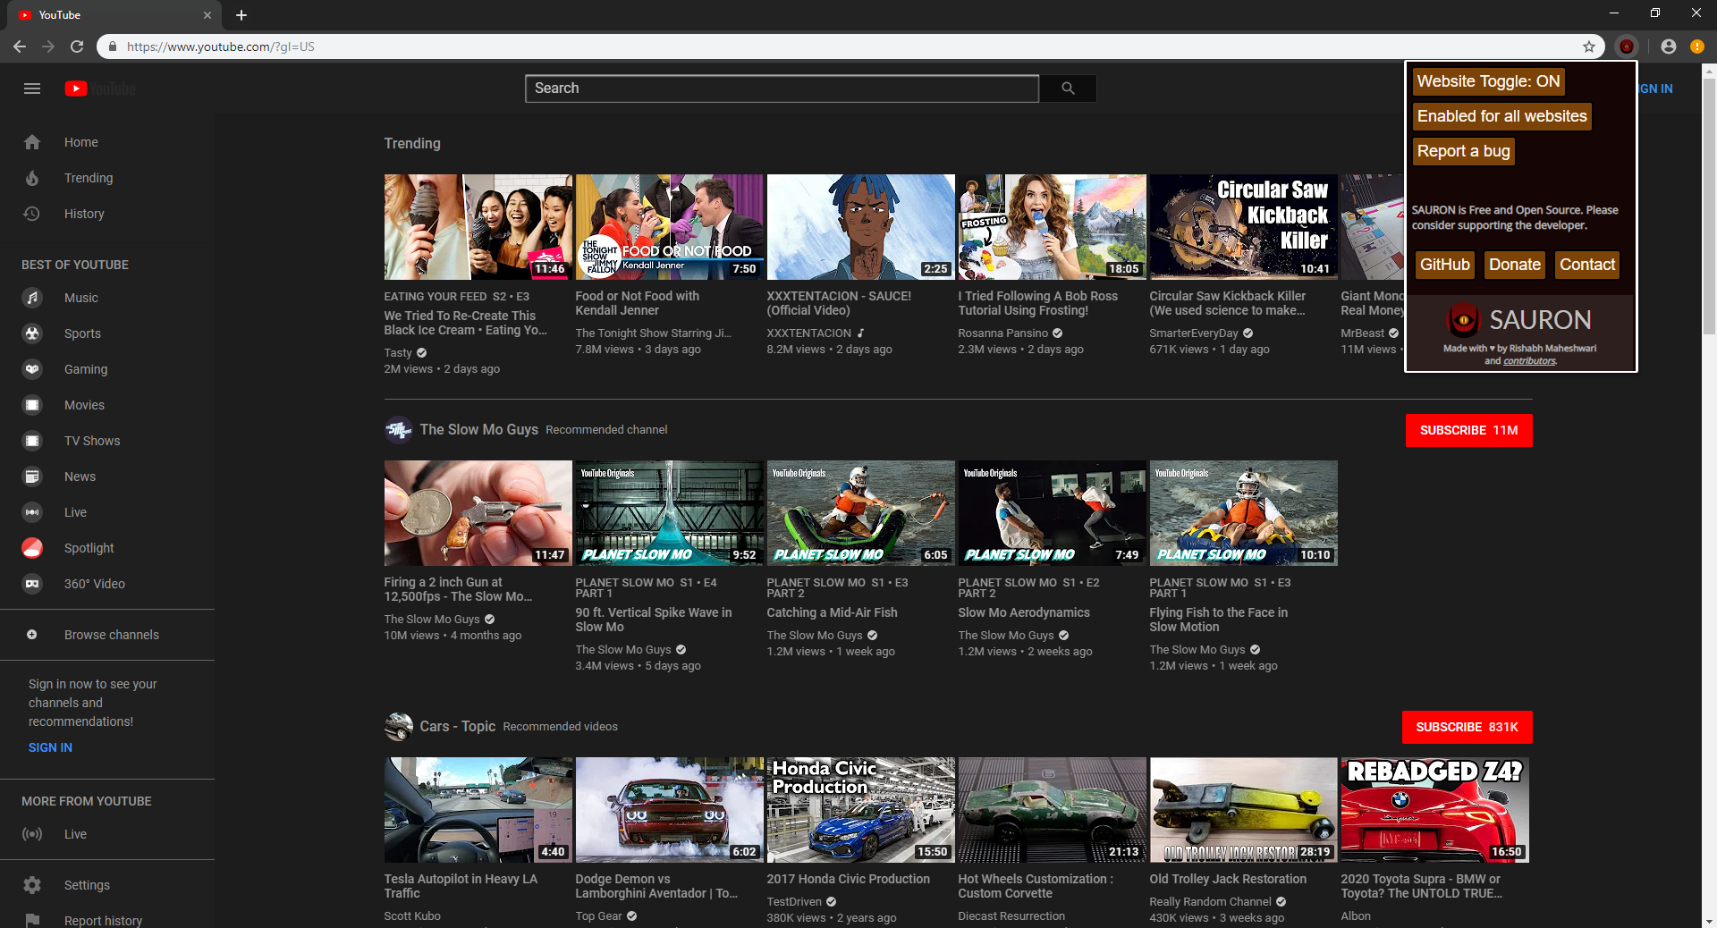
Task: Open Catching a Mid-Air Fish video title
Action: (832, 612)
